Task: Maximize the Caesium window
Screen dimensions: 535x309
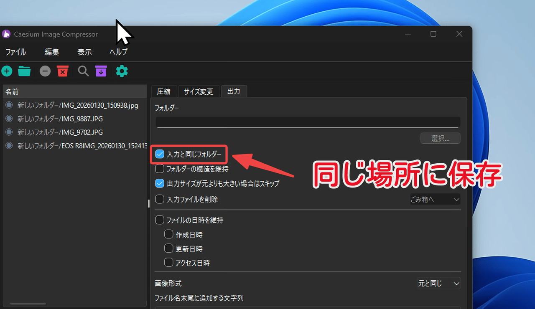Action: pyautogui.click(x=433, y=34)
